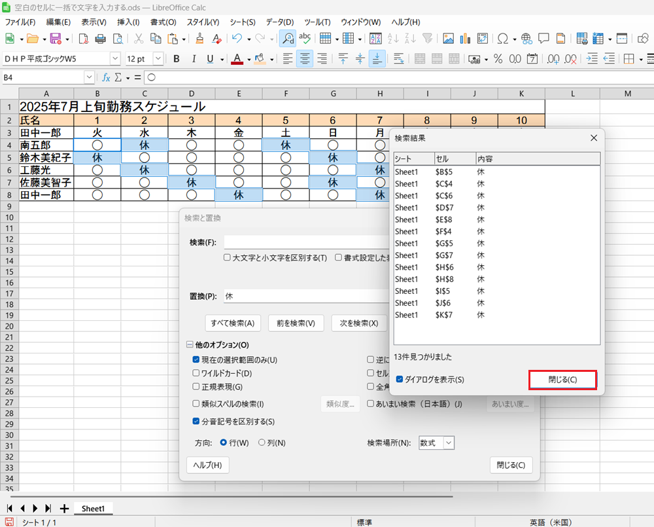Toggle Italic formatting

click(194, 59)
